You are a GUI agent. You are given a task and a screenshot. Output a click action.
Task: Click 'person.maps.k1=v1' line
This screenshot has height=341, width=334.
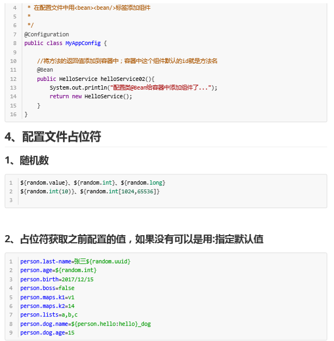coord(47,297)
